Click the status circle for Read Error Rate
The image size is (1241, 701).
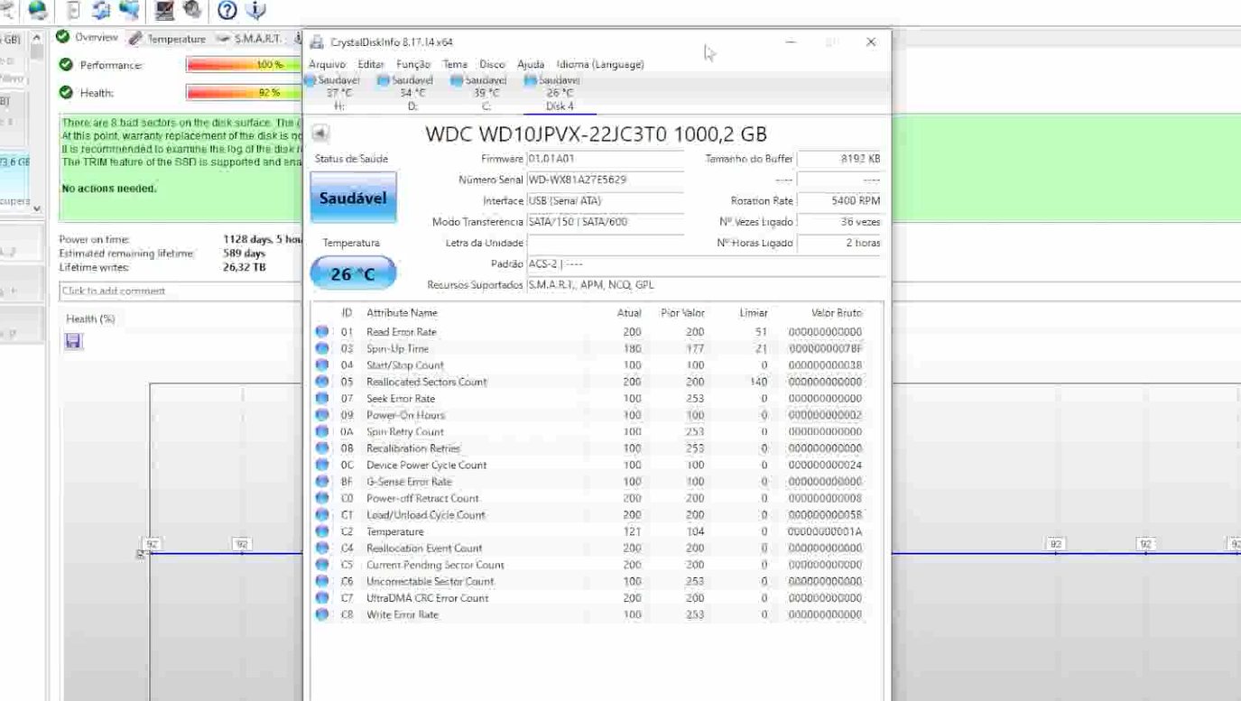322,332
